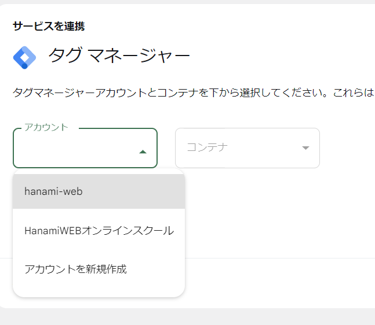Click the Tag Manager diamond logo icon

tap(24, 57)
